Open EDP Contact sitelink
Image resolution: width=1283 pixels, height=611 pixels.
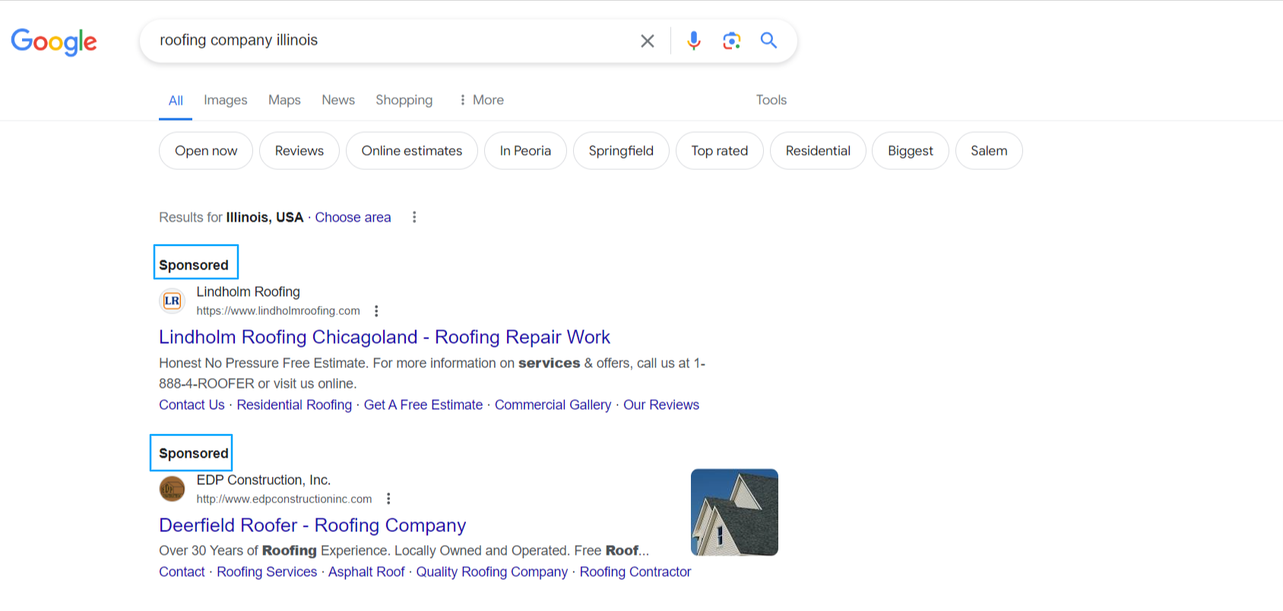(x=182, y=572)
